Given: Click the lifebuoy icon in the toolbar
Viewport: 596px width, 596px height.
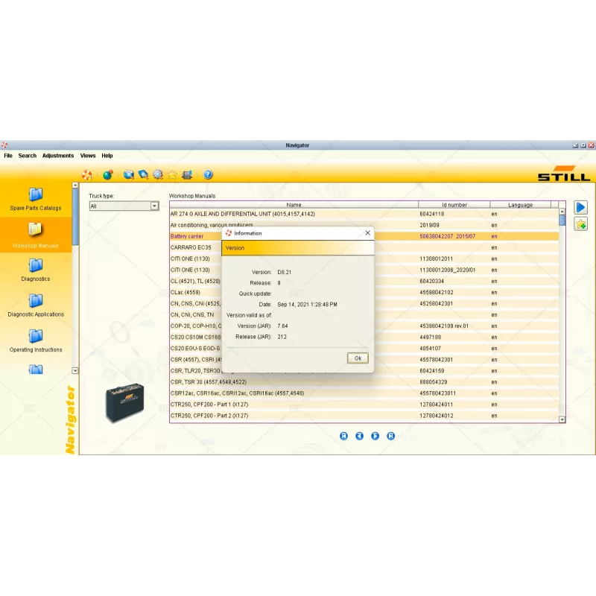Looking at the screenshot, I should coord(87,174).
